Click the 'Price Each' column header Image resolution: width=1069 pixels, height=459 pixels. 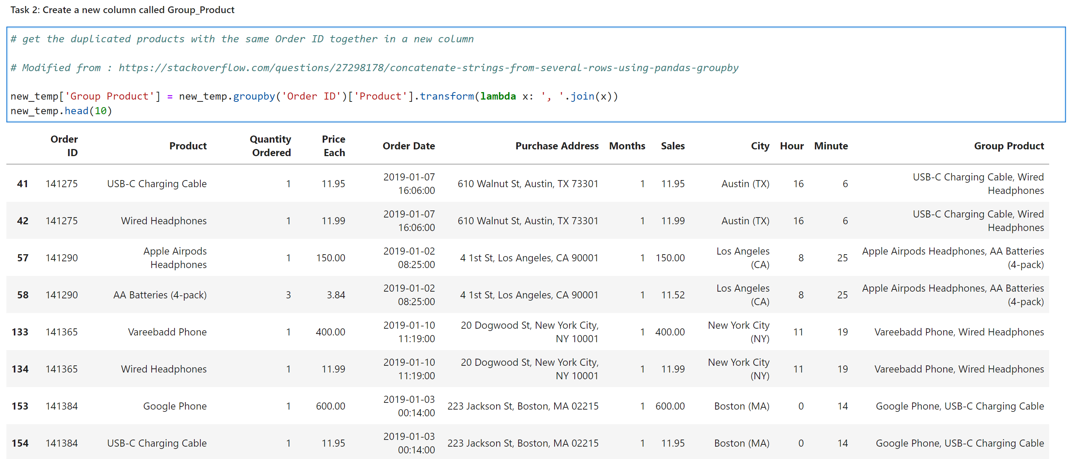(x=334, y=146)
